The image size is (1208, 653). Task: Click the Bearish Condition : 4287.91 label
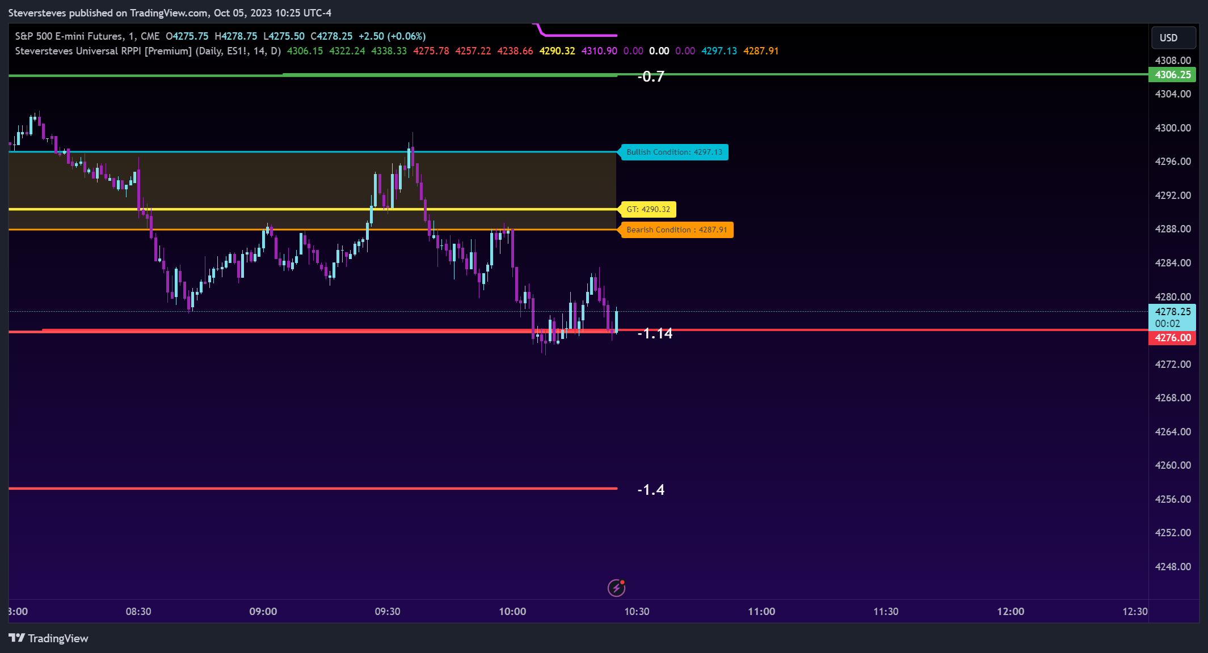[x=676, y=230]
